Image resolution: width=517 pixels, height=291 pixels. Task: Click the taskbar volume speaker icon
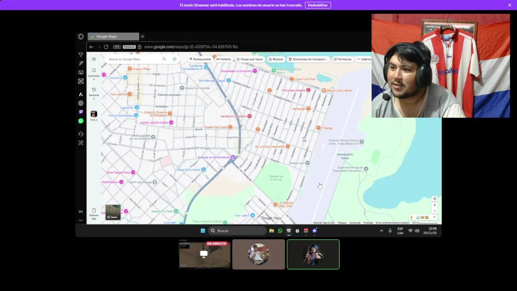pyautogui.click(x=417, y=231)
